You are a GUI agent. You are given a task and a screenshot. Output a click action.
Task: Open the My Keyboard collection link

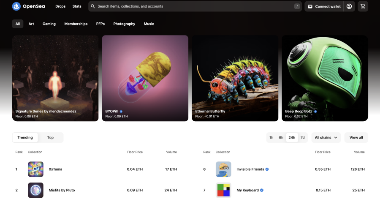click(248, 190)
